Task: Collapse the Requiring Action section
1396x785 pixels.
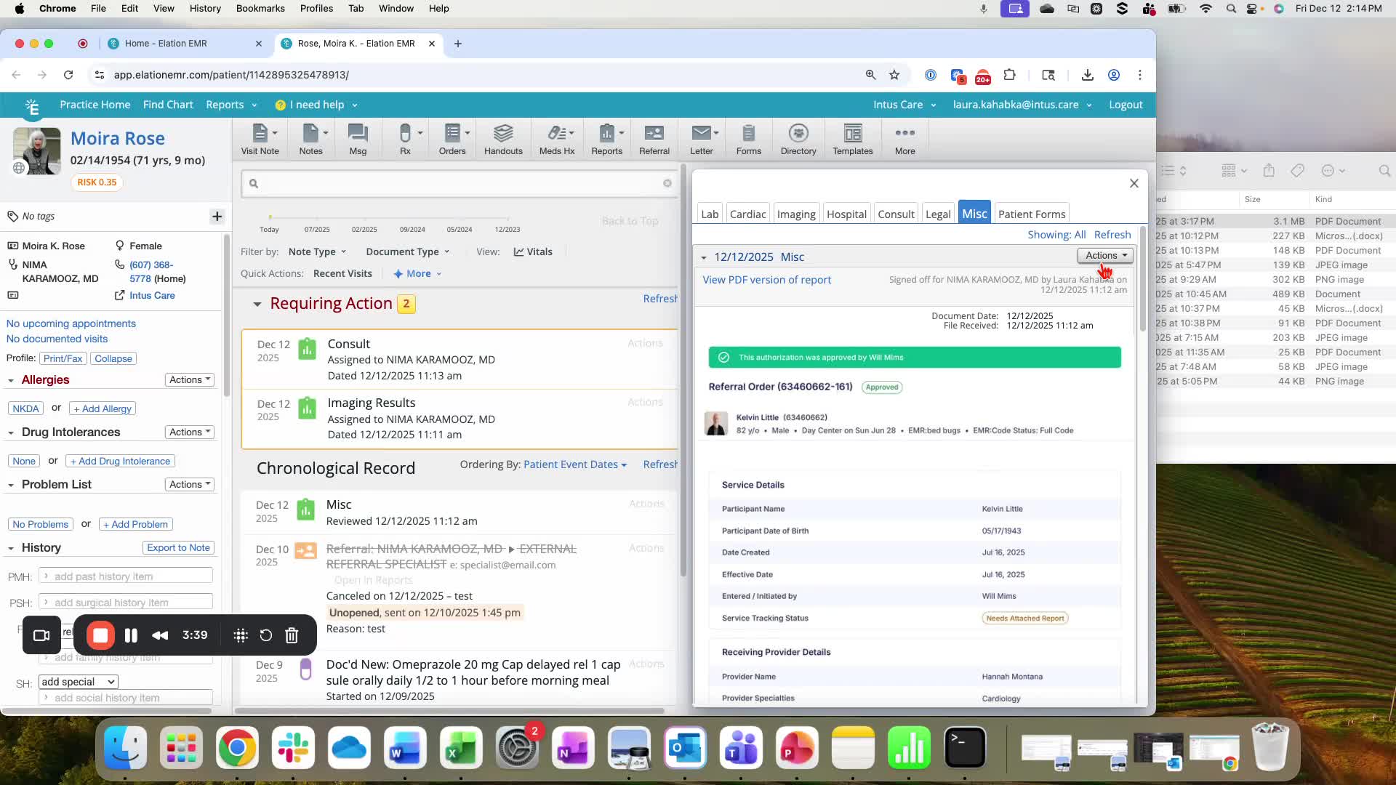Action: pyautogui.click(x=257, y=304)
